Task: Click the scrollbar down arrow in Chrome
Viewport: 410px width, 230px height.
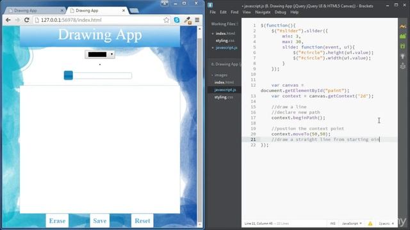Action: pos(200,224)
